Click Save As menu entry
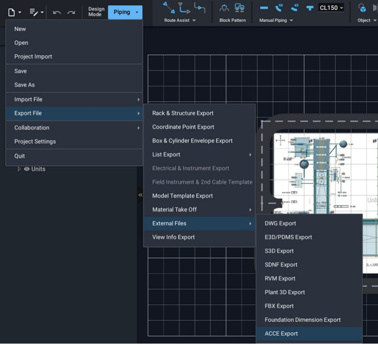This screenshot has width=378, height=344. coord(74,85)
